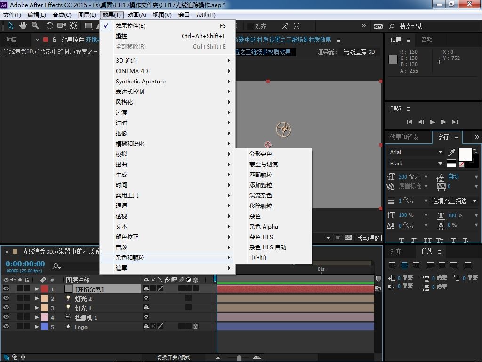Toggle the shy switch on 环境杂色 layer

(146, 288)
